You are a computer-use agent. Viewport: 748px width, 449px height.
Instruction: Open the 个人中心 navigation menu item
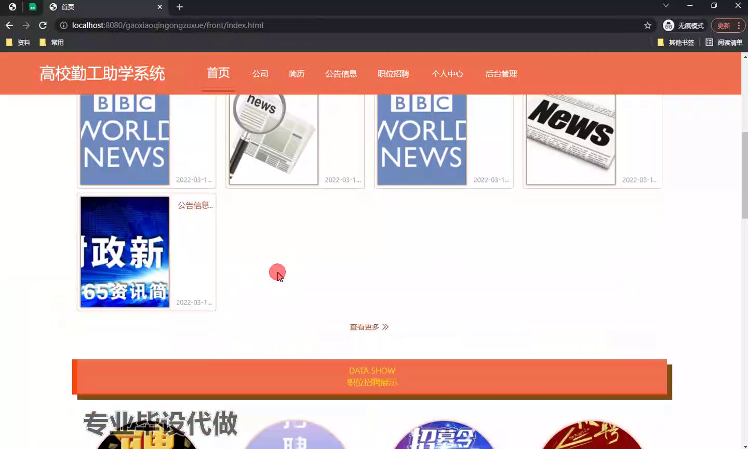click(x=447, y=74)
